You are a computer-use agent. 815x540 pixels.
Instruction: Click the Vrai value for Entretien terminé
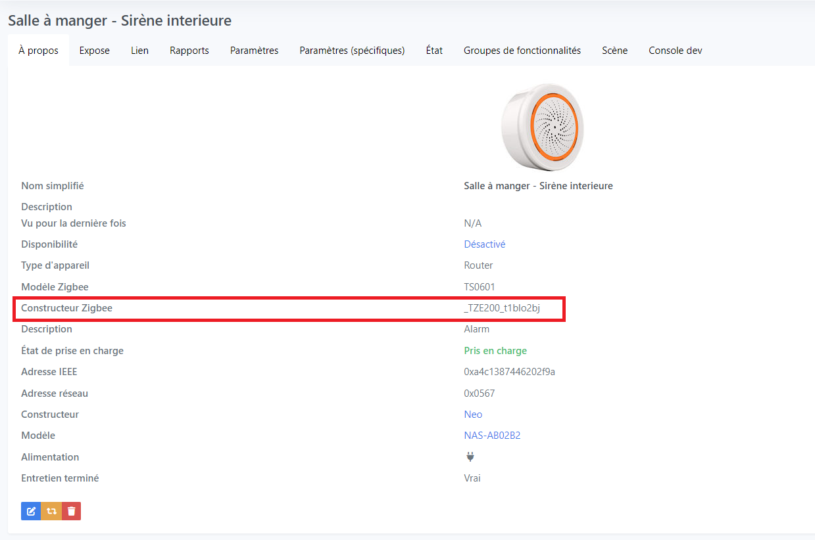pos(472,478)
